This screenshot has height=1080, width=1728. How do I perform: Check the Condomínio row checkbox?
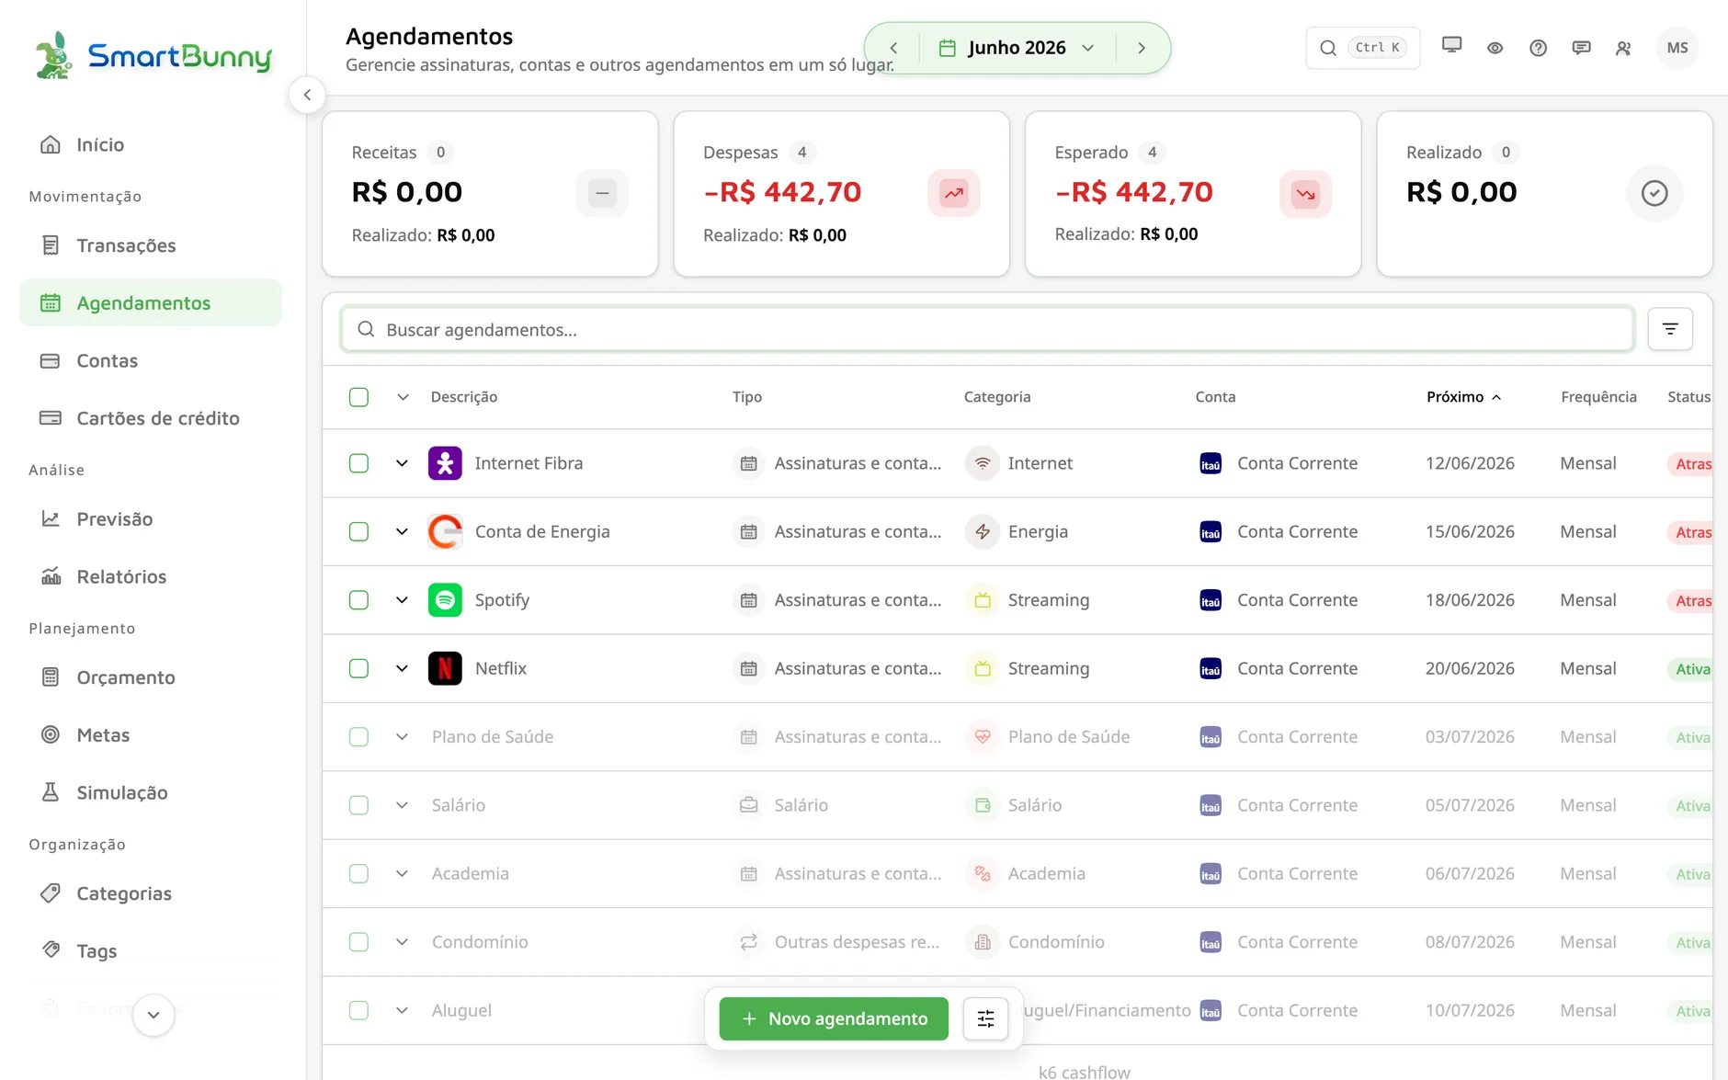(358, 942)
